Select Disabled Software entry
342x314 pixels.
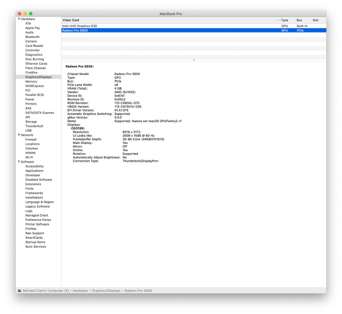click(x=39, y=180)
